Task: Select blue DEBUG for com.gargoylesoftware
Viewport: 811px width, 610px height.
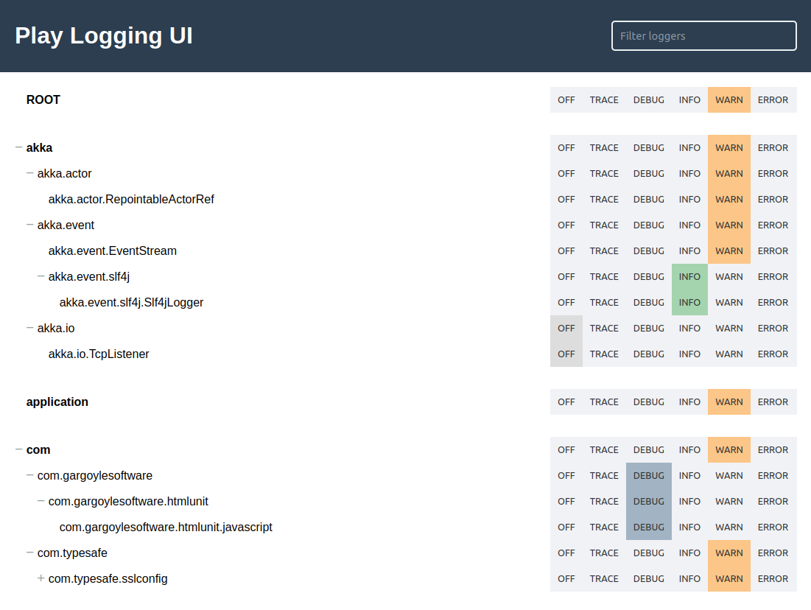Action: (x=649, y=475)
